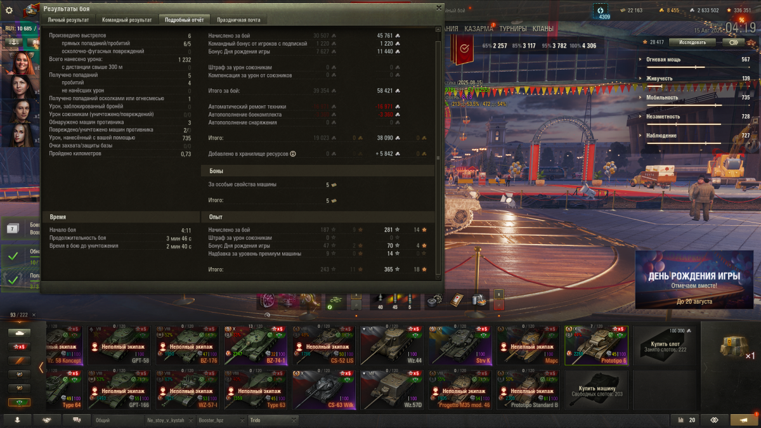This screenshot has height=428, width=761.
Task: Open the notifications megaphone icon
Action: (745, 420)
